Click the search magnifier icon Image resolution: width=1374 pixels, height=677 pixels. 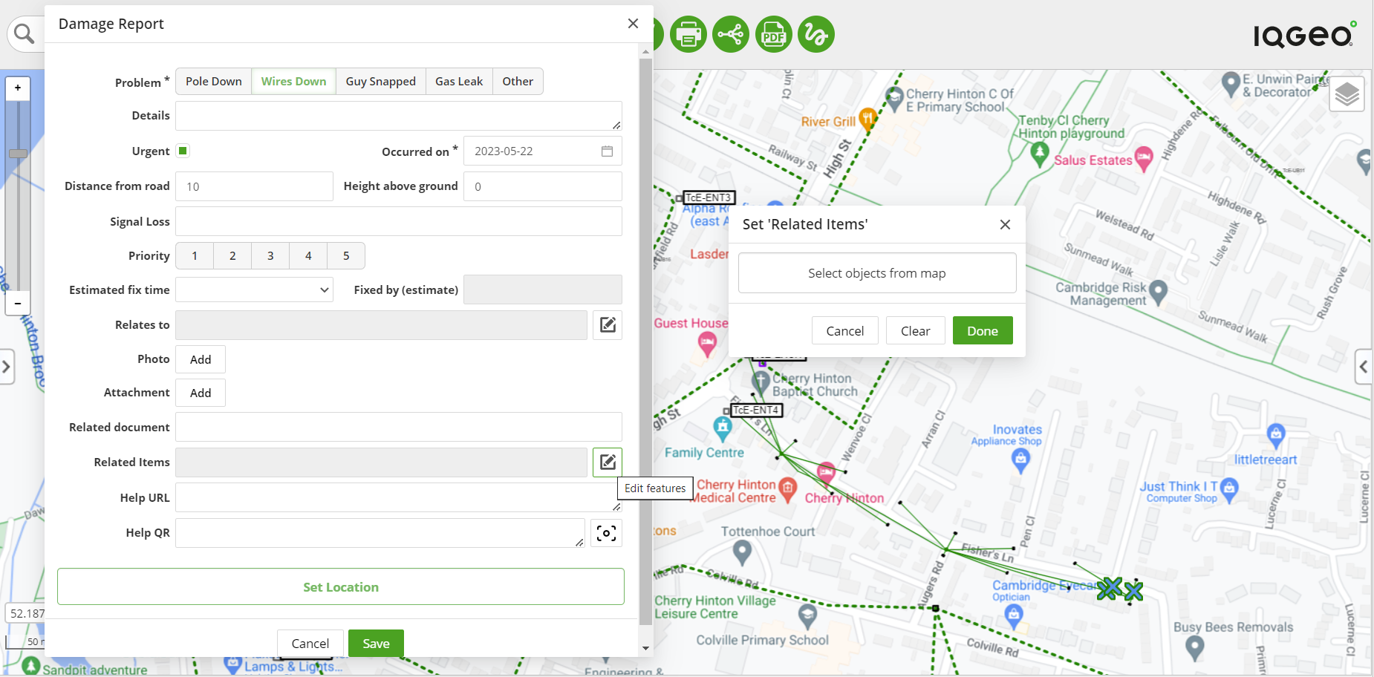[25, 34]
